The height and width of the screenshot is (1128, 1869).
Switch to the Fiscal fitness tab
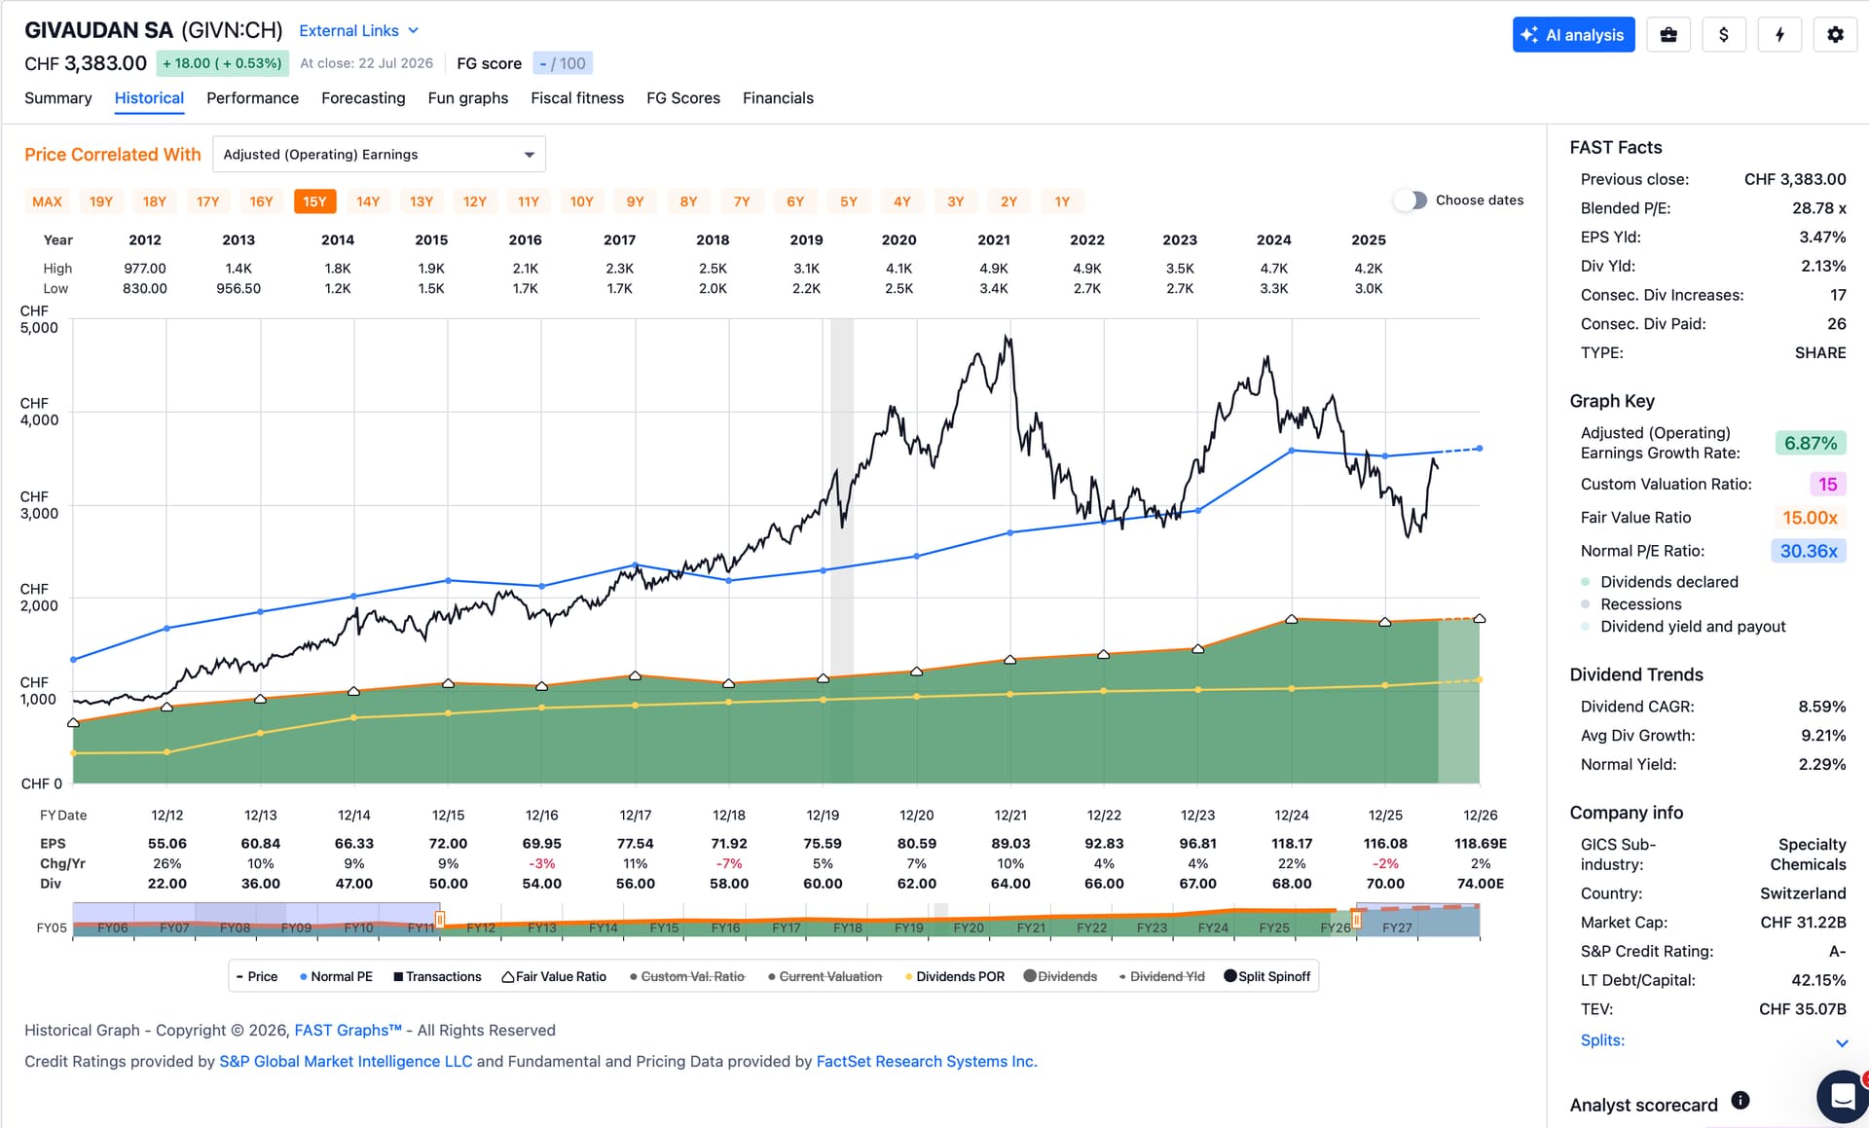coord(577,98)
